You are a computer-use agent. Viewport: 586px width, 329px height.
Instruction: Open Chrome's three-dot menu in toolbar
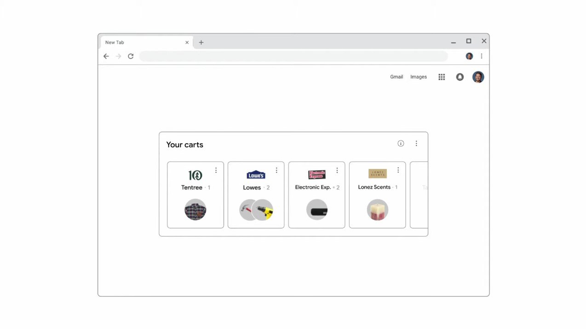tap(482, 56)
